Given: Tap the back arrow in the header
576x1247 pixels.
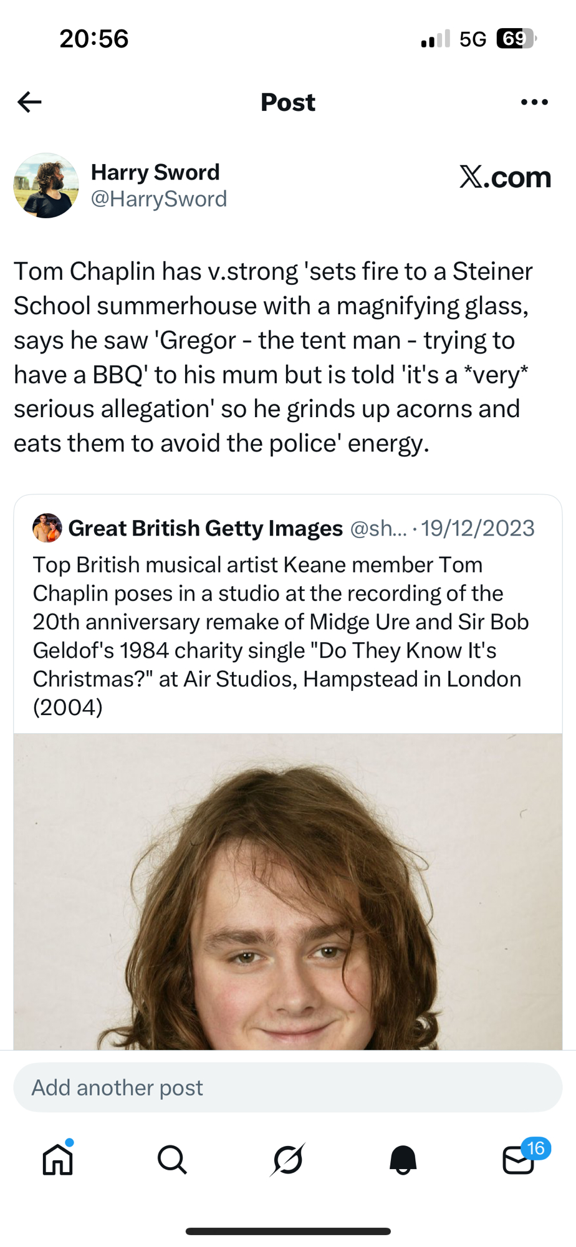Looking at the screenshot, I should coord(29,102).
